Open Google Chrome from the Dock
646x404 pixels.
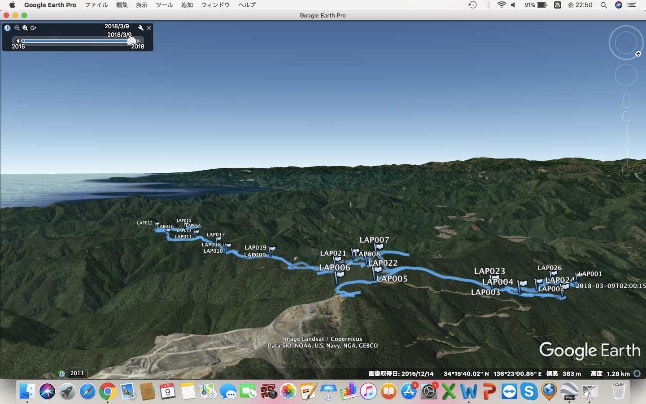[108, 391]
